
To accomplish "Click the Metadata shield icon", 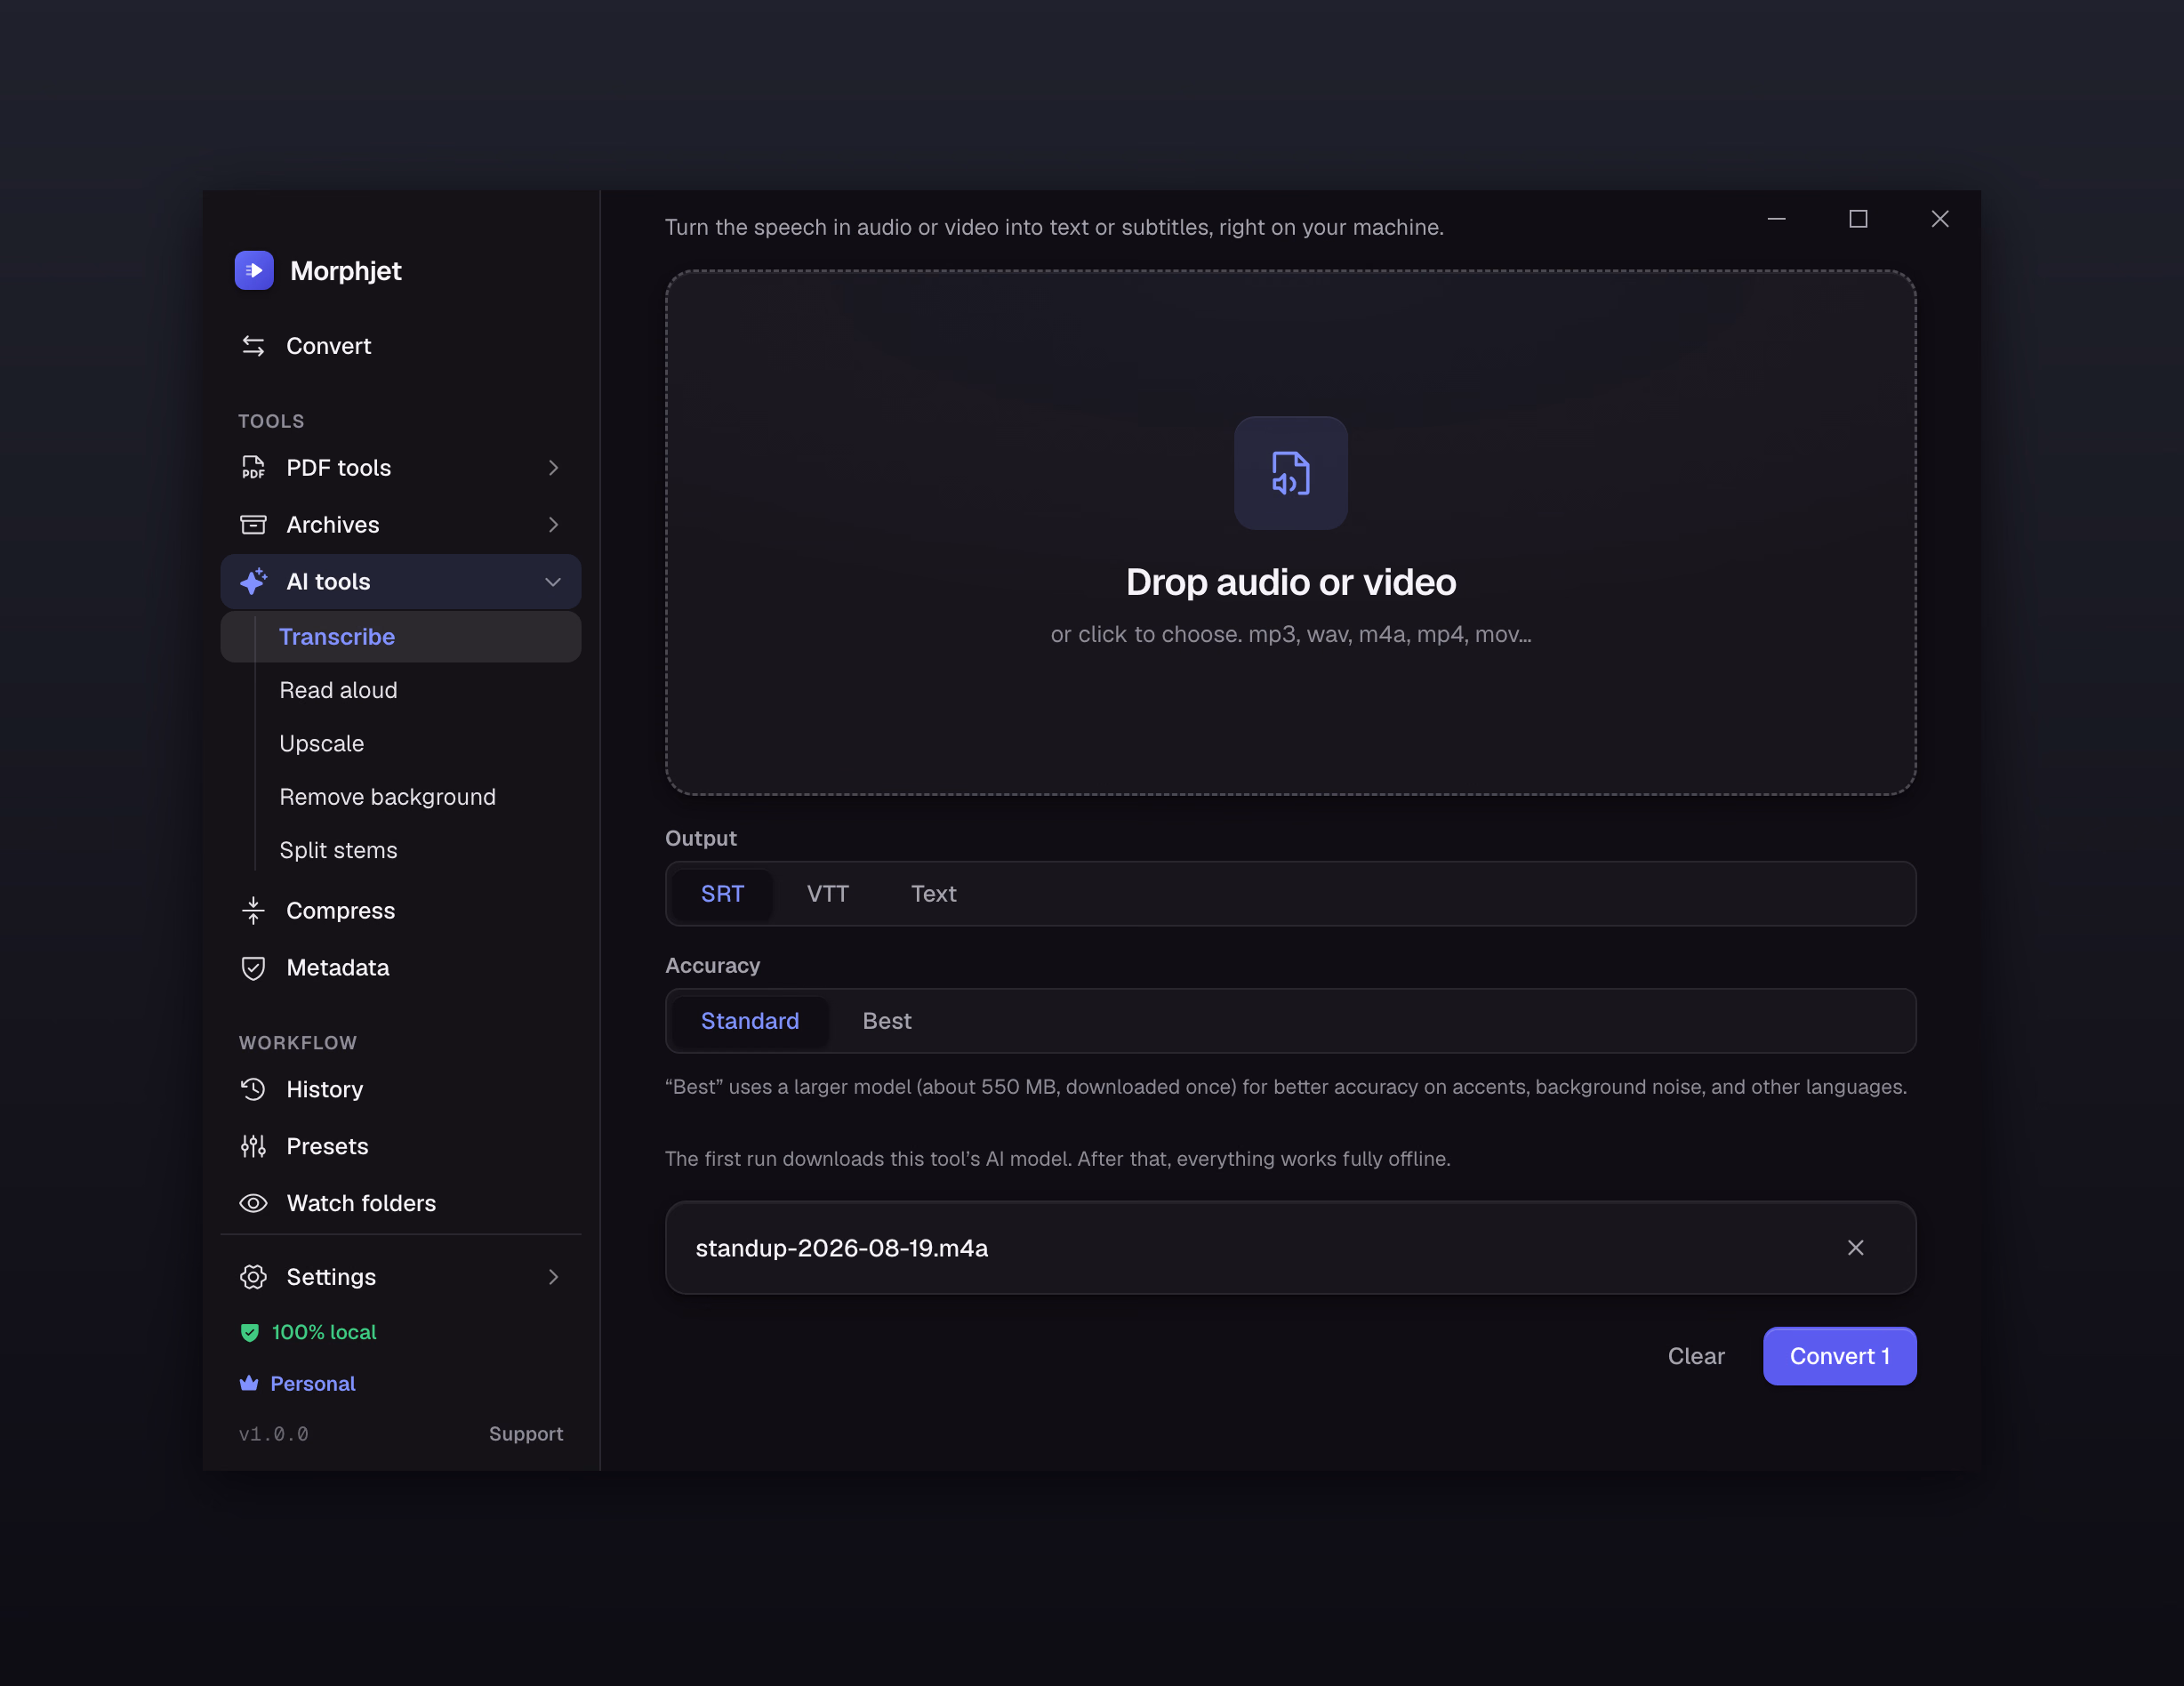I will point(253,967).
